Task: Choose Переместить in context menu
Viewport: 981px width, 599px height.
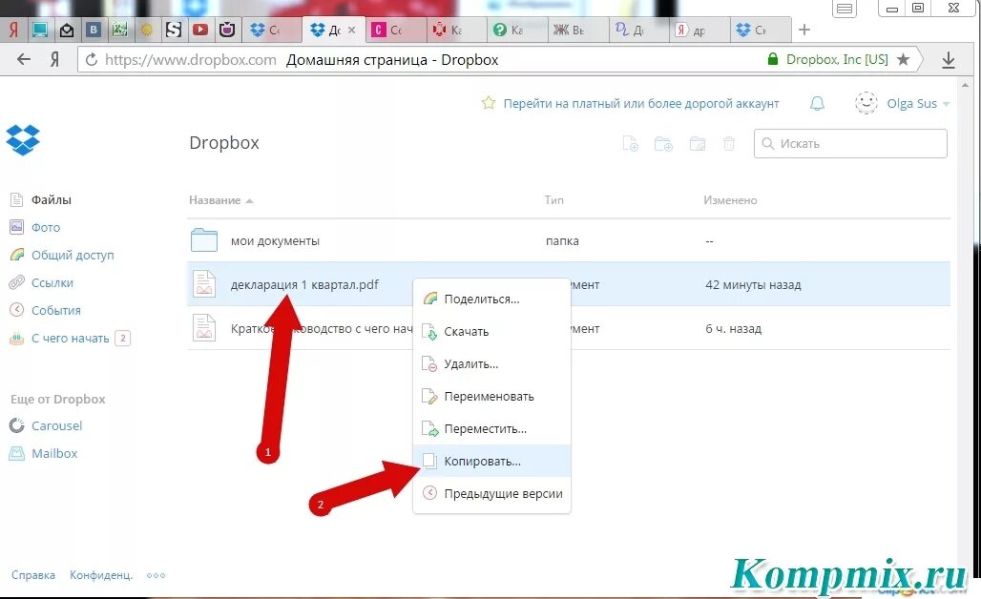Action: [x=491, y=429]
